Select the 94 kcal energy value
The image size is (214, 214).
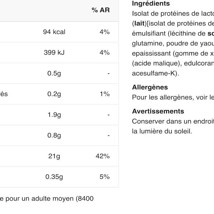click(x=54, y=32)
